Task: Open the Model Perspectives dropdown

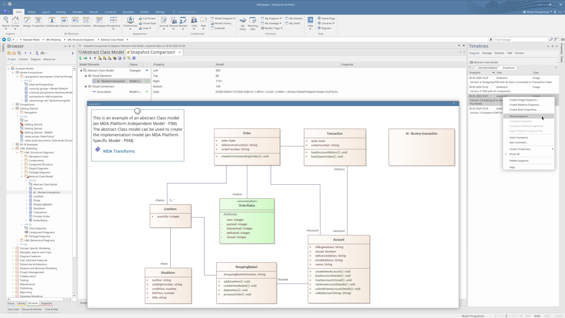Action: [538, 12]
